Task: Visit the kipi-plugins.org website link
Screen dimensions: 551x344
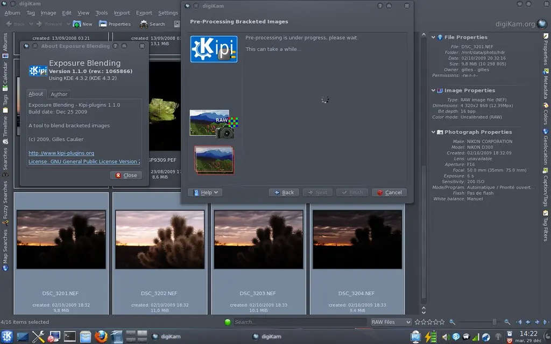Action: (61, 153)
